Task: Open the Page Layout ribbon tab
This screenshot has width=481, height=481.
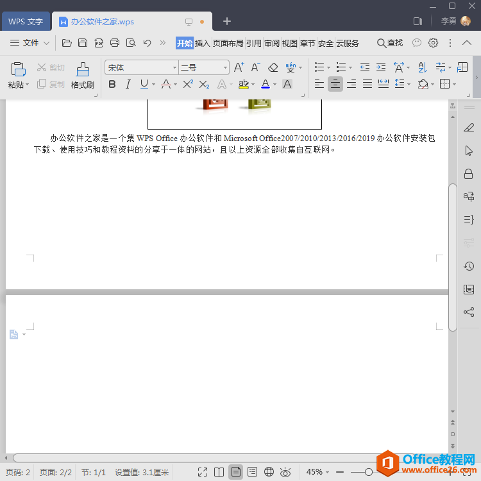Action: [228, 43]
